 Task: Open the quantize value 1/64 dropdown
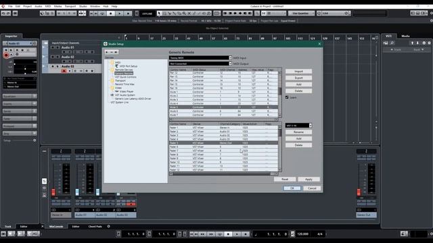click(334, 13)
